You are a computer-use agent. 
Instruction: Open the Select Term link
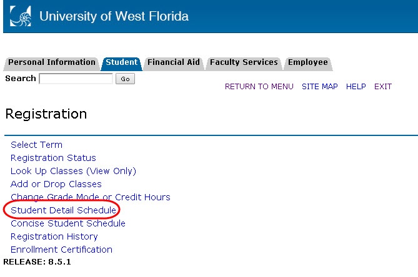click(36, 145)
